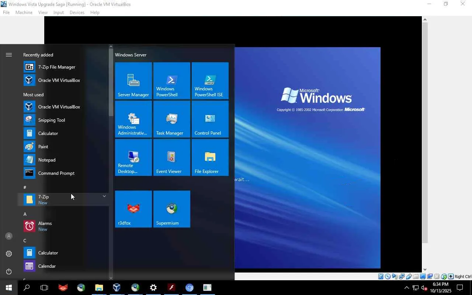This screenshot has width=472, height=295.
Task: Open Task View on the taskbar
Action: [x=44, y=288]
